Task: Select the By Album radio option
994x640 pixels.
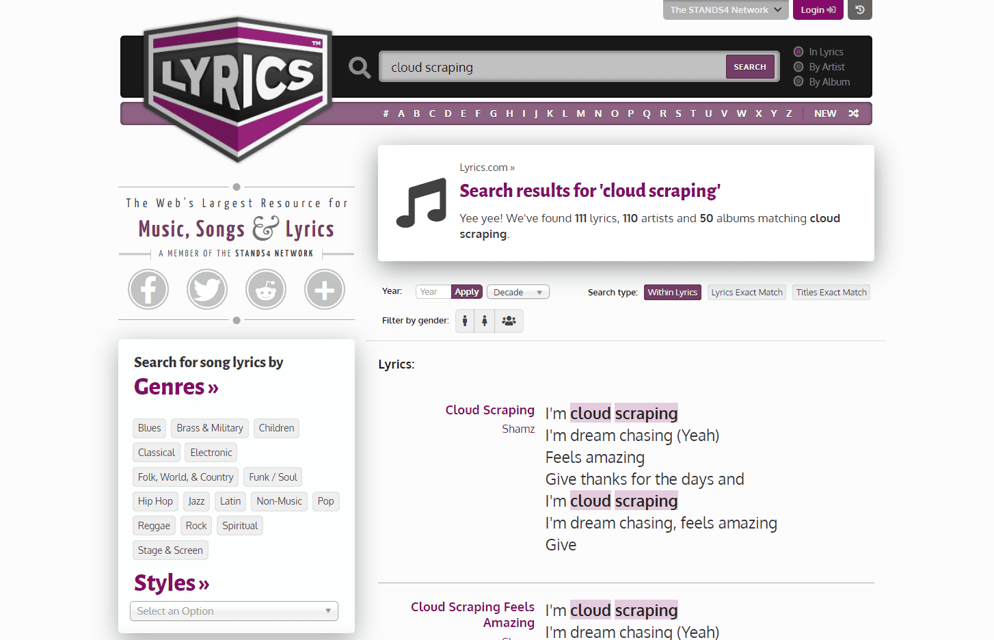Action: coord(798,82)
